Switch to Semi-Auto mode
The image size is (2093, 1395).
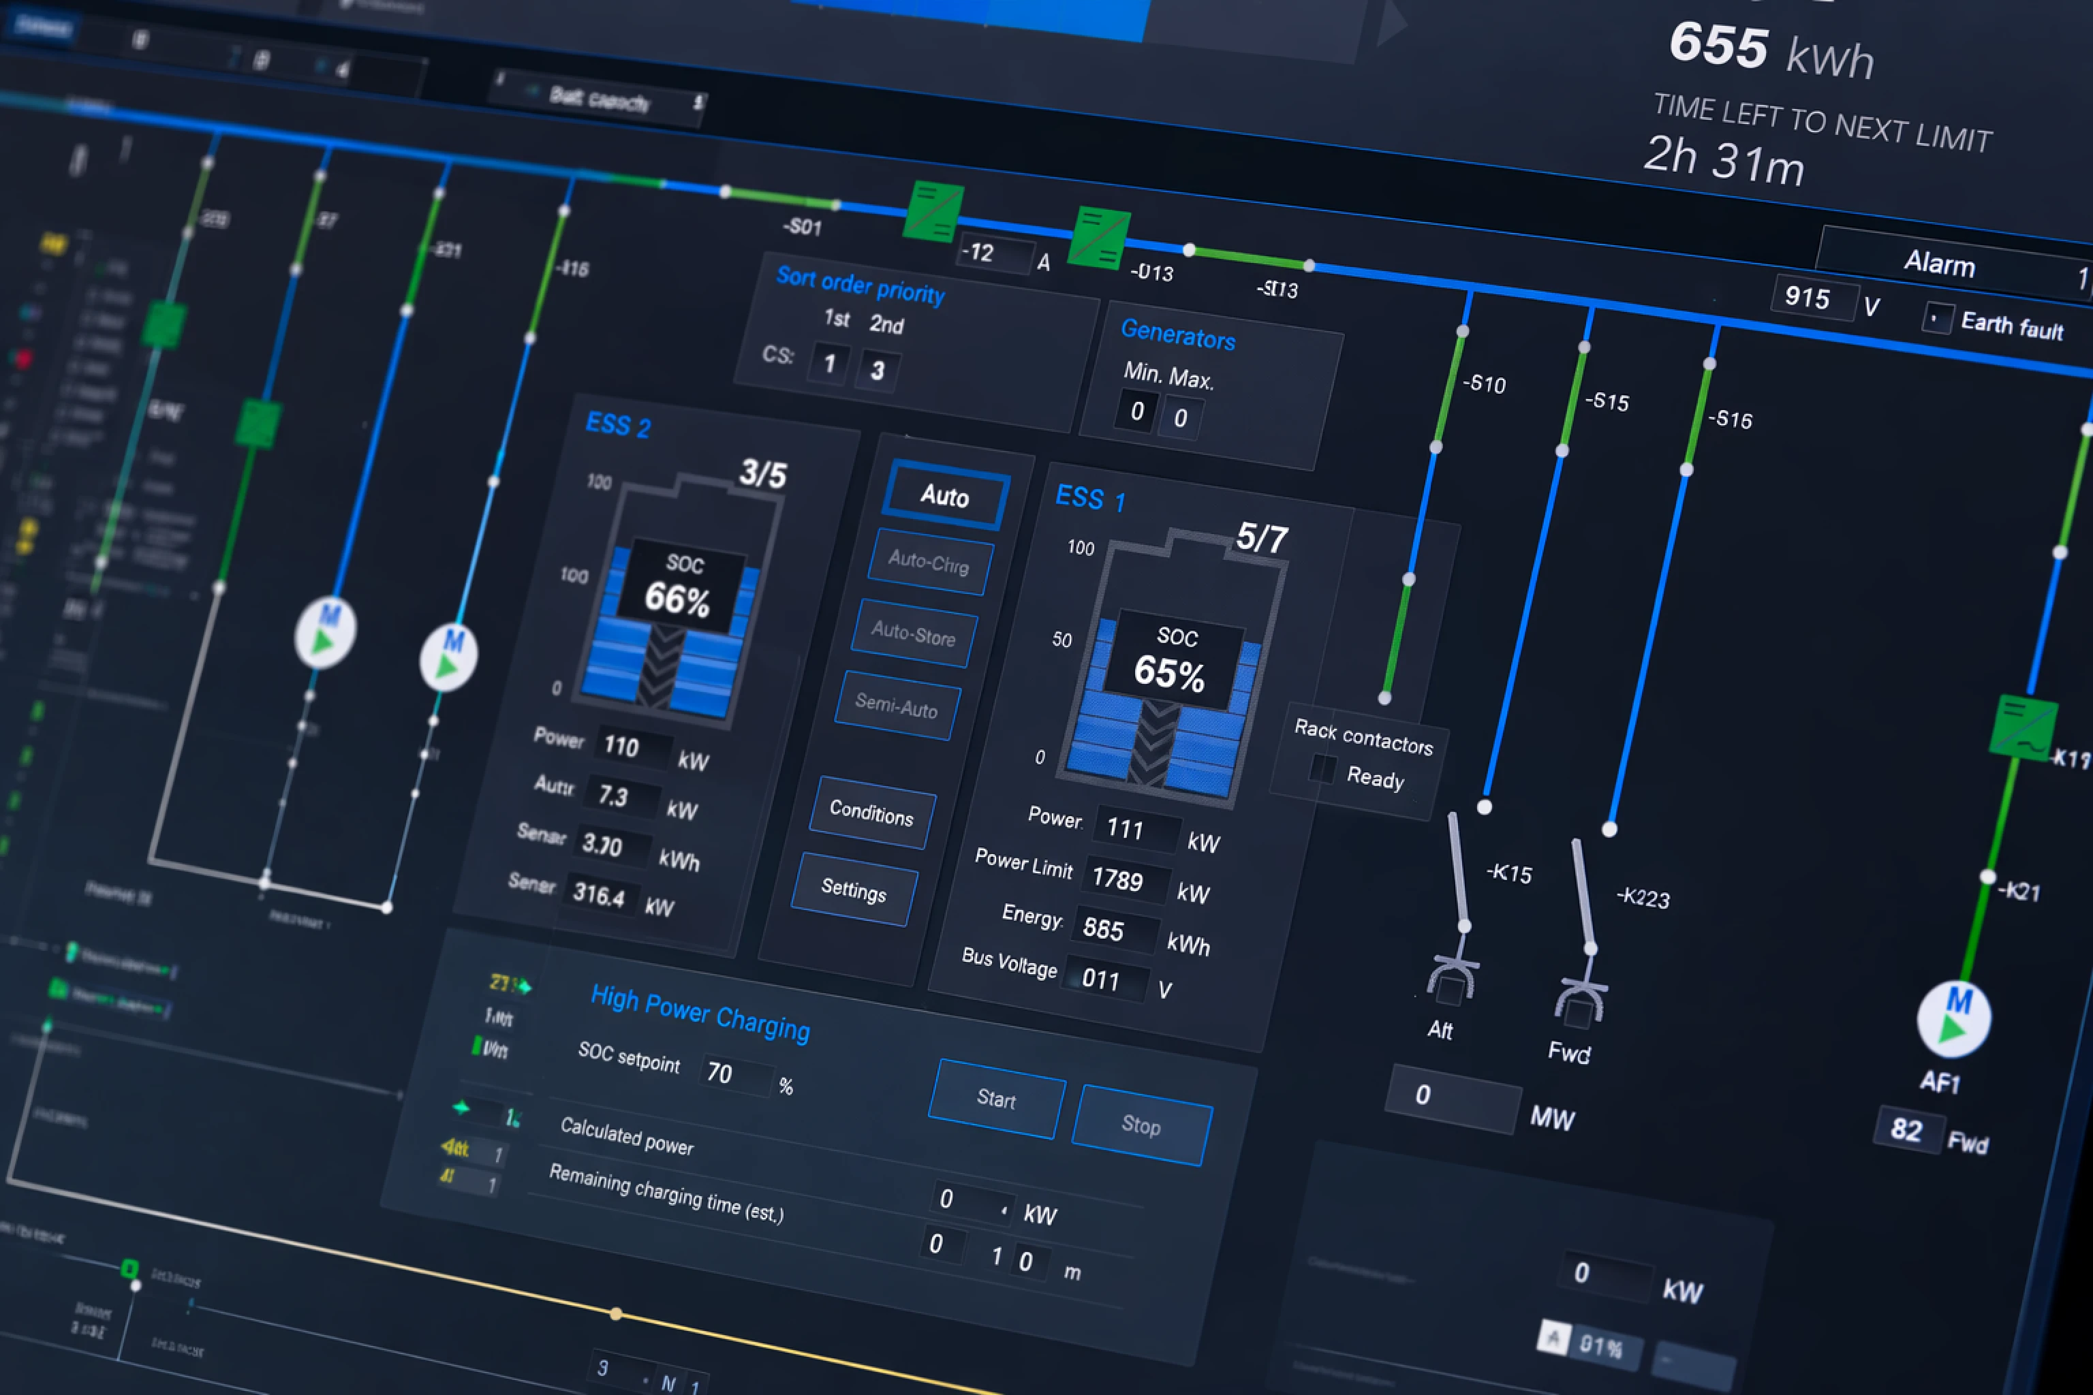896,706
